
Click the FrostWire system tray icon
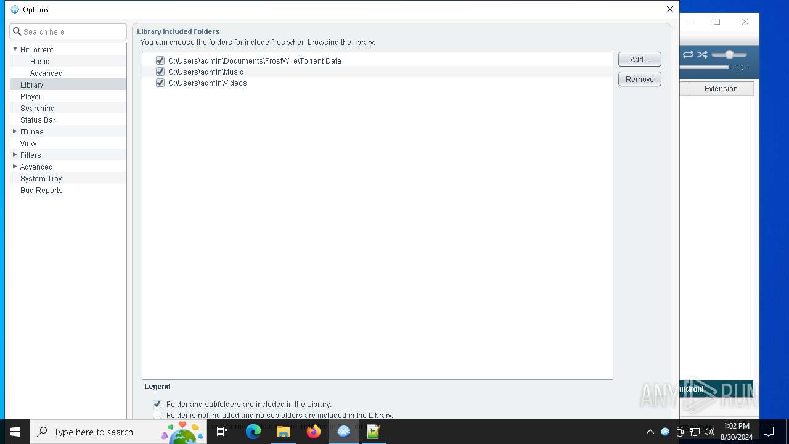coord(665,432)
